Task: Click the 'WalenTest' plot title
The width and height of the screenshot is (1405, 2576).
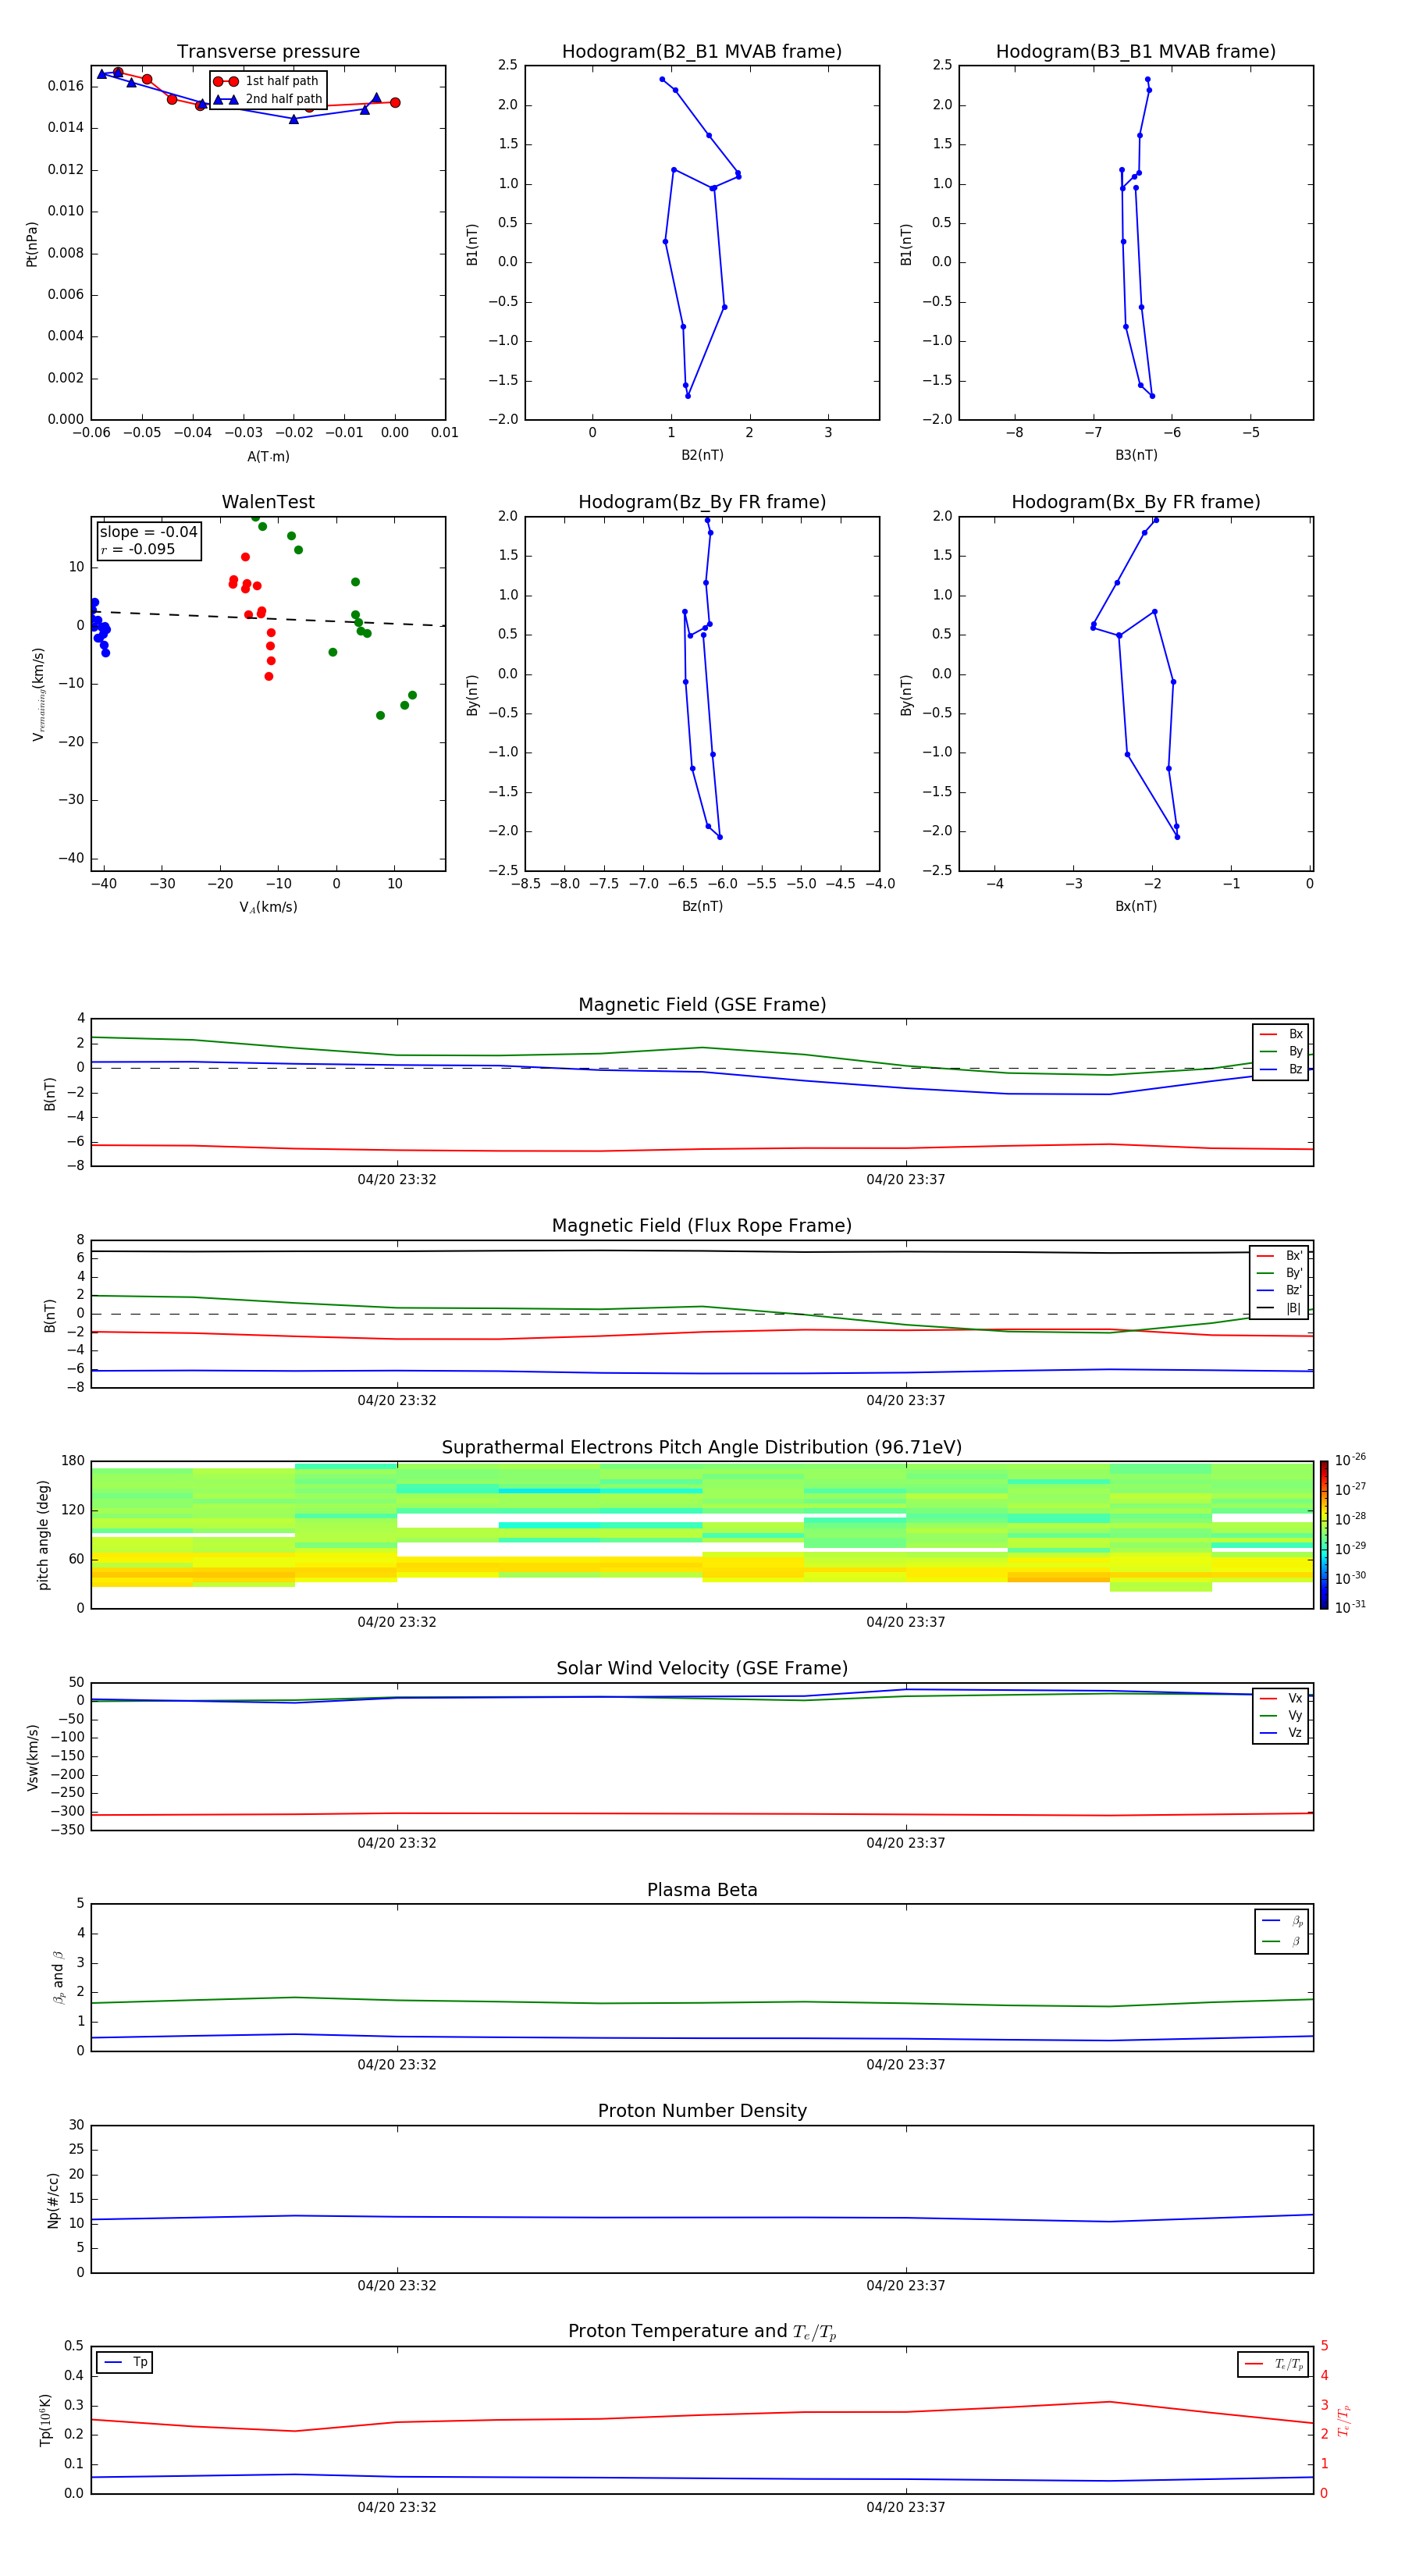Action: click(x=268, y=502)
